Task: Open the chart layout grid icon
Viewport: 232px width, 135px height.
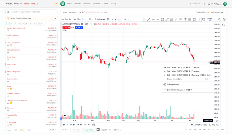Action: (108, 19)
